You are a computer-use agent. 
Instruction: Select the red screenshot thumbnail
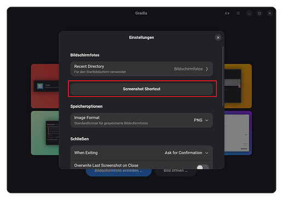45,86
